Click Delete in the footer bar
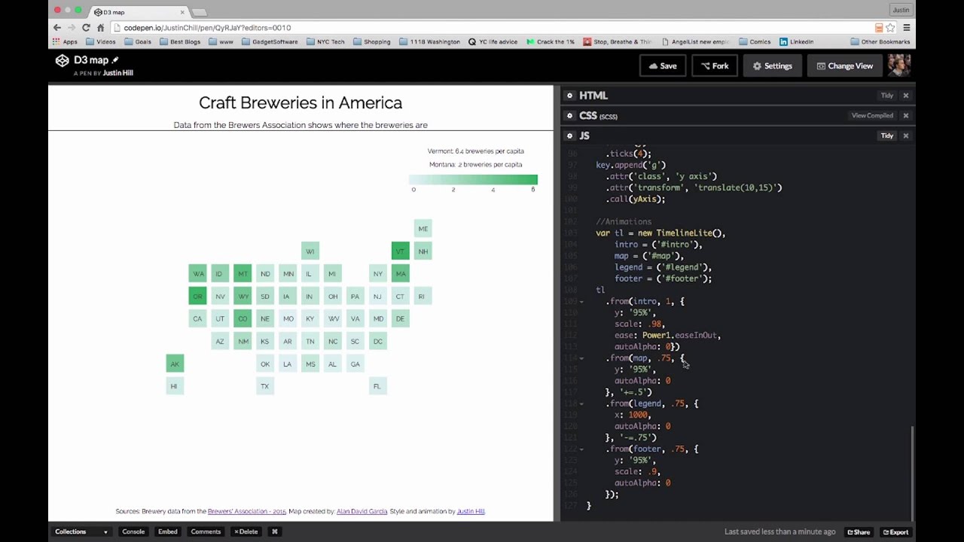Image resolution: width=964 pixels, height=542 pixels. [x=246, y=531]
